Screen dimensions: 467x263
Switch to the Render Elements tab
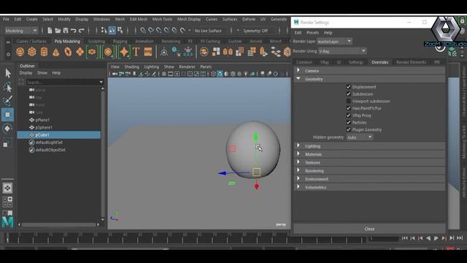(411, 62)
